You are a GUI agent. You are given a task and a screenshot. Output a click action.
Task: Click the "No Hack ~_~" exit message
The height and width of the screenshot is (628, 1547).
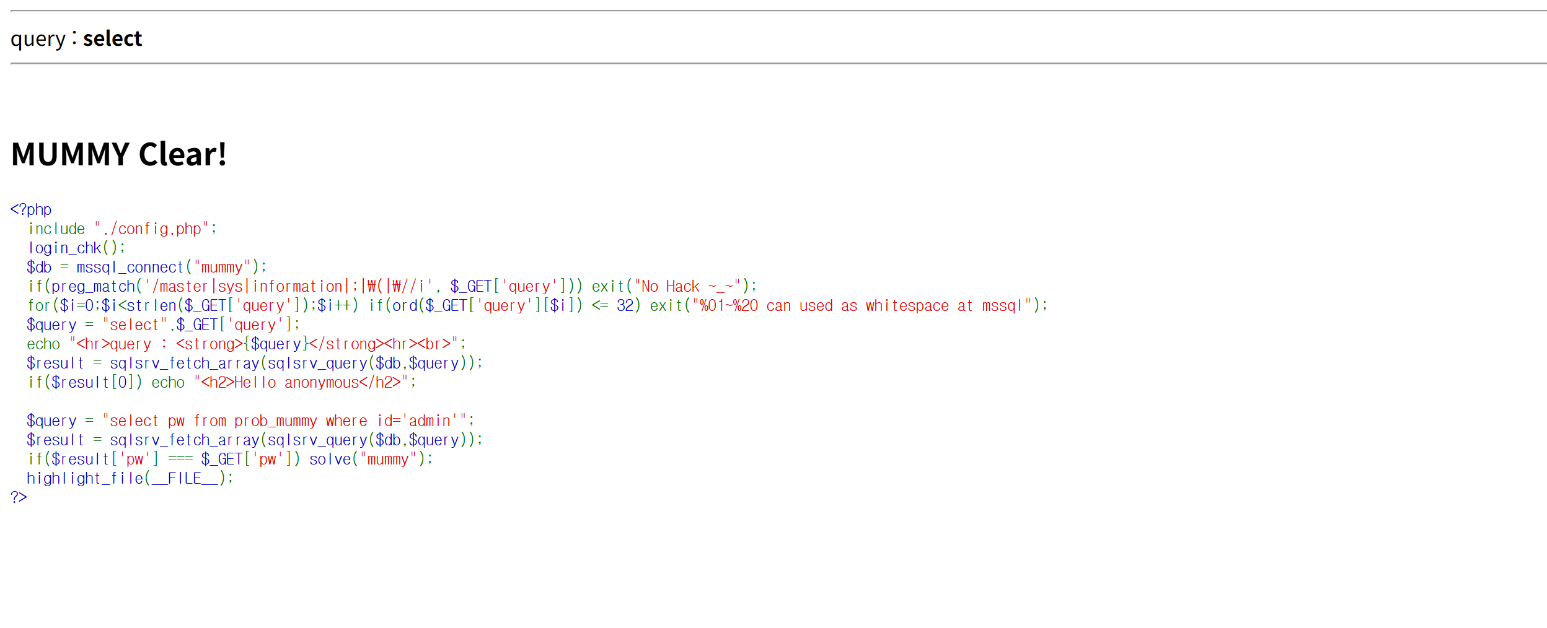687,287
